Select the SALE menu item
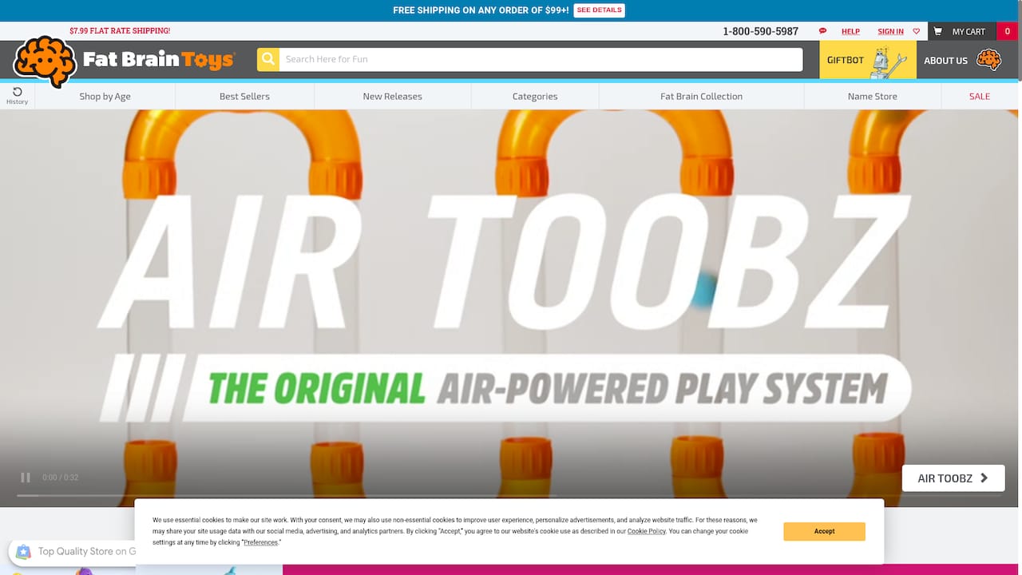The height and width of the screenshot is (575, 1022). pos(979,96)
